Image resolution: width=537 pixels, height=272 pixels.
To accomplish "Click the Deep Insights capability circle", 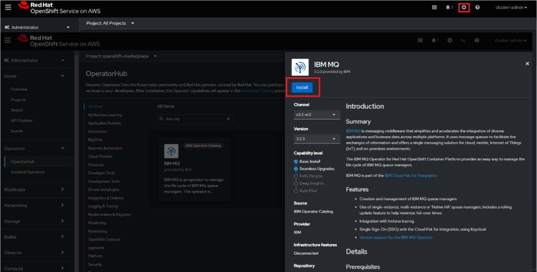I will (x=296, y=183).
